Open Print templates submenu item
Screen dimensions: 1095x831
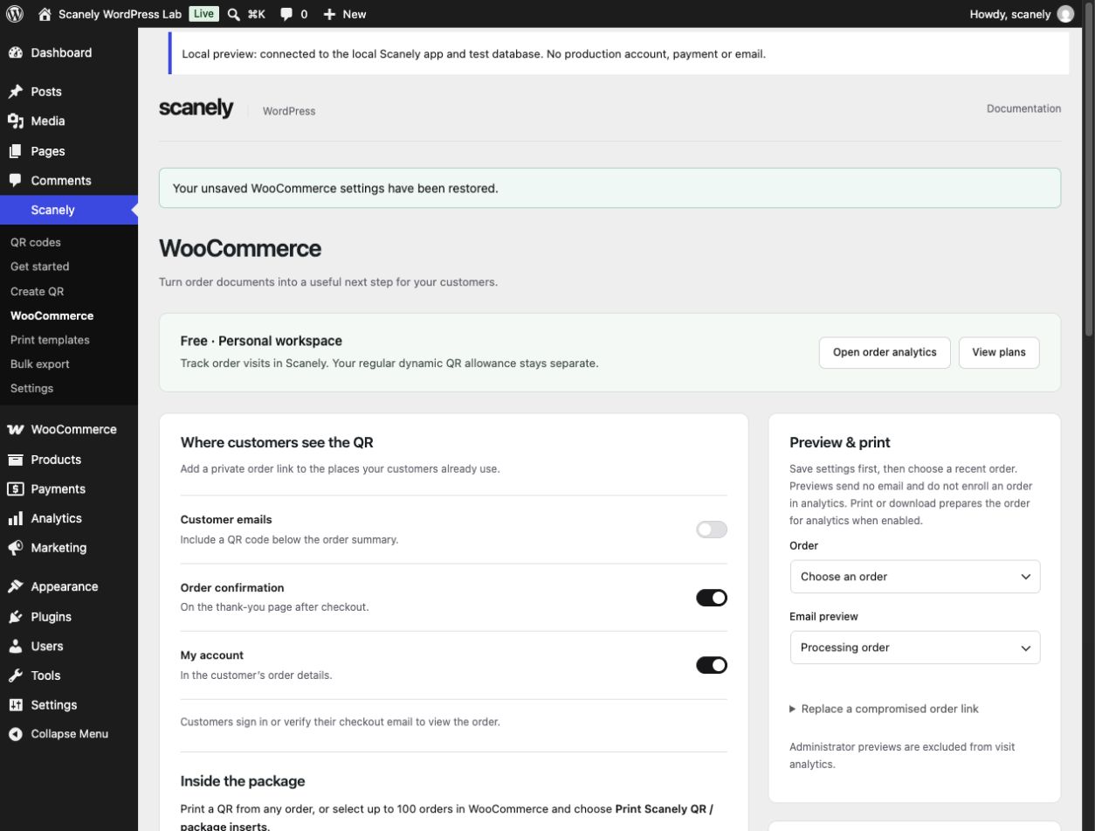pos(50,340)
